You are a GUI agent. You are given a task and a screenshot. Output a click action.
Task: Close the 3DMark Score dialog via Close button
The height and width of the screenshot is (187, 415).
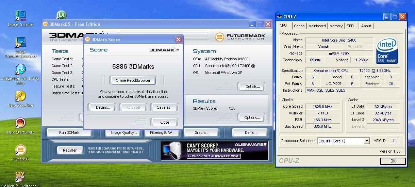pyautogui.click(x=165, y=122)
